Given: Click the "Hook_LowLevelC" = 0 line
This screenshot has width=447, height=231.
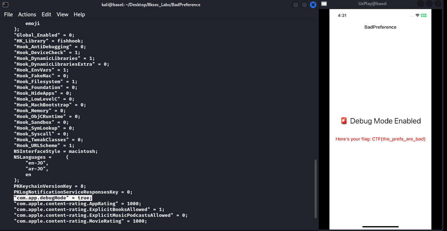Looking at the screenshot, I should point(44,99).
